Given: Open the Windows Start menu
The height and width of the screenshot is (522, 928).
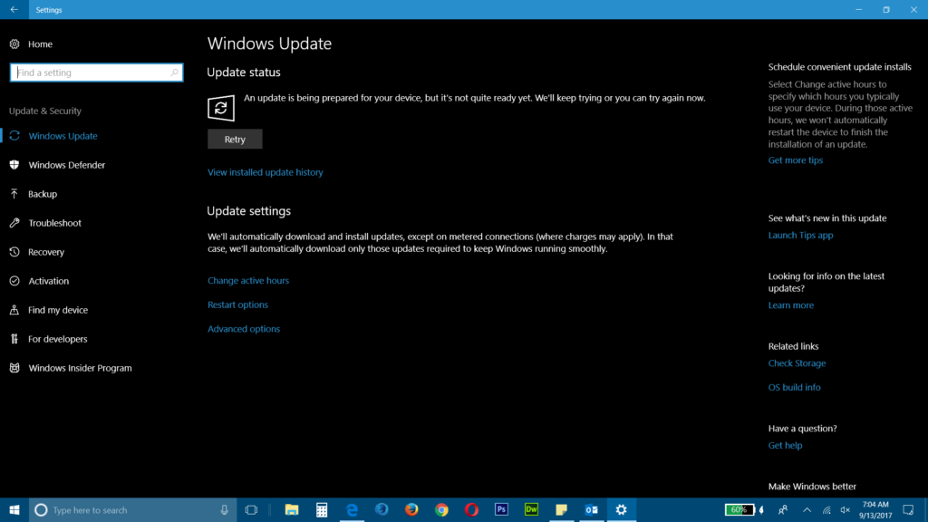Looking at the screenshot, I should [14, 509].
